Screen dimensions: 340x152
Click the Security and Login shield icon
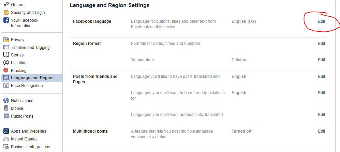6,13
